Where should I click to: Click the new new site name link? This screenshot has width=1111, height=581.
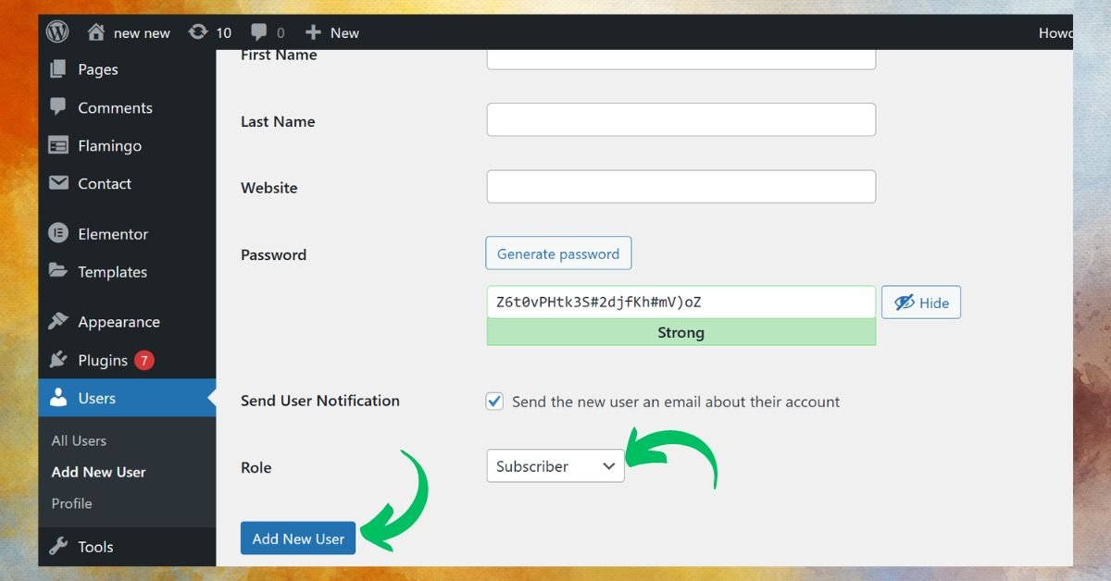coord(142,32)
